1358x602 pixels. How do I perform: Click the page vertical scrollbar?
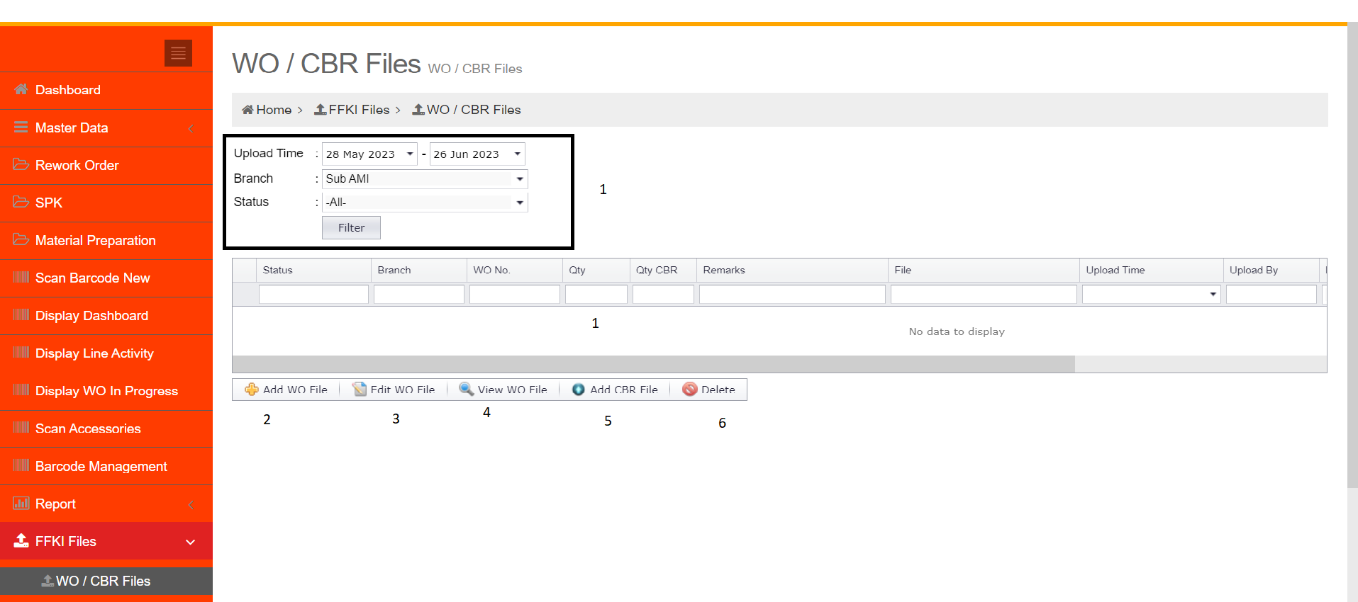point(1352,255)
